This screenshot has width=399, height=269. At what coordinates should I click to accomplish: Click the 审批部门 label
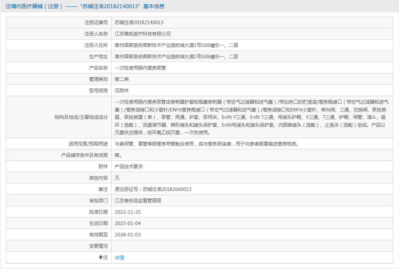[x=99, y=201]
